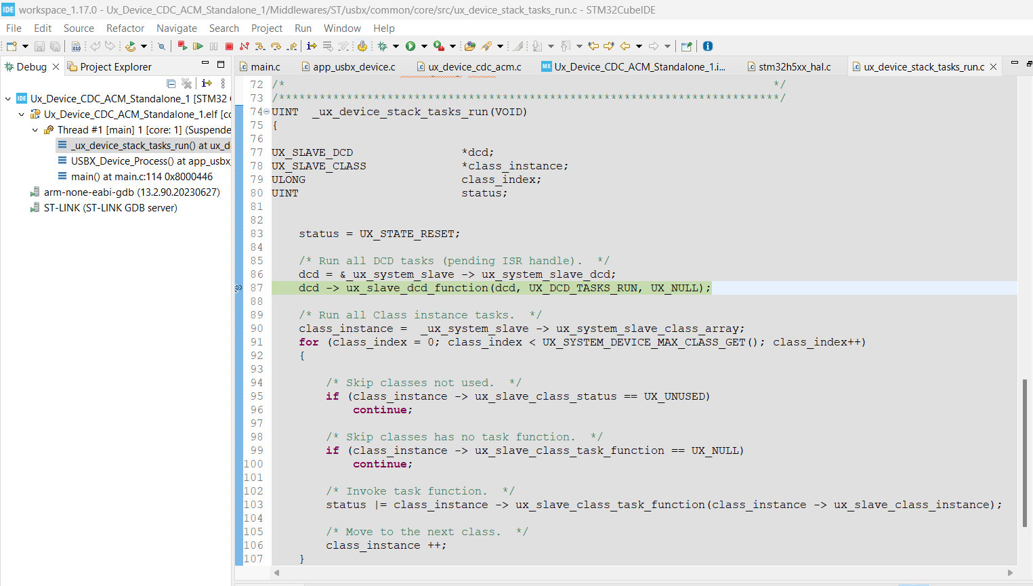Select the USBX_Device_Process() stack frame

(150, 161)
